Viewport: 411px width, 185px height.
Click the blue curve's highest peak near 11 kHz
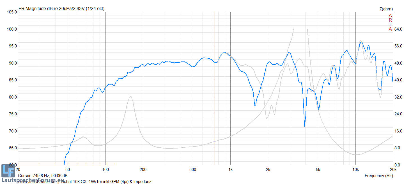pyautogui.click(x=361, y=42)
